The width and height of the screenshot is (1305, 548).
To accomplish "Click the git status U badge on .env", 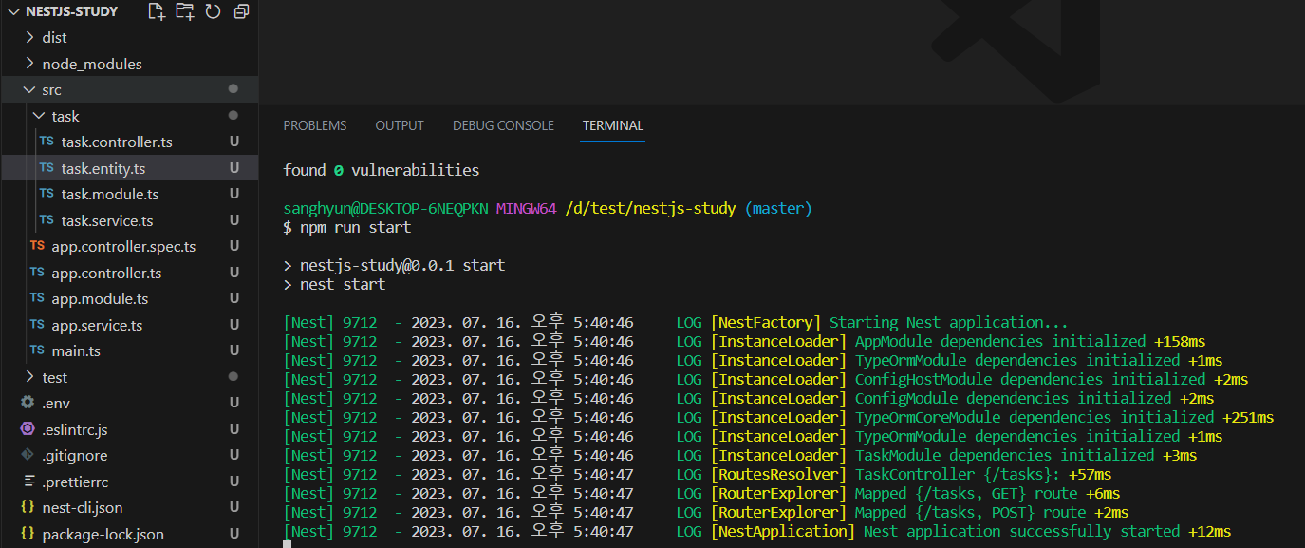I will 233,404.
